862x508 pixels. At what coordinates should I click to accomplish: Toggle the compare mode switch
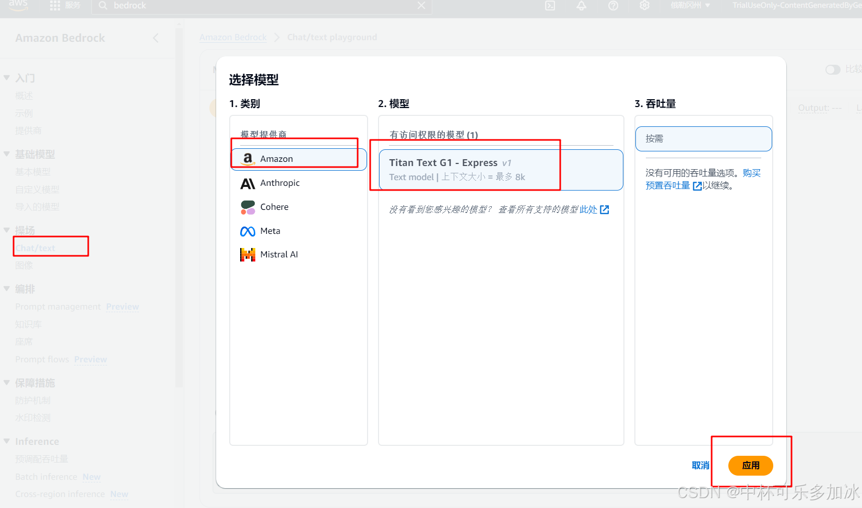[833, 69]
